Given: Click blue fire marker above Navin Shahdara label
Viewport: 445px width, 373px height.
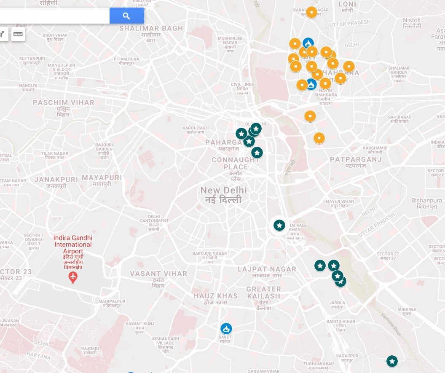Looking at the screenshot, I should (311, 84).
